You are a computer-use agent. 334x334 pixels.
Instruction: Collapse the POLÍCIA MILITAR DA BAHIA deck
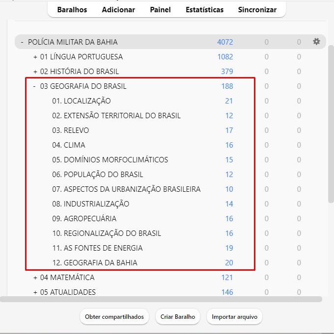(22, 42)
